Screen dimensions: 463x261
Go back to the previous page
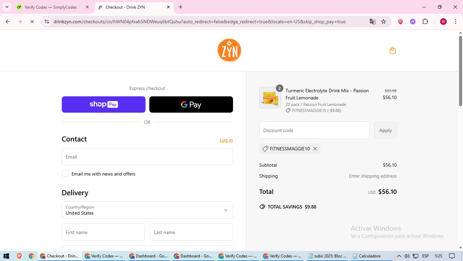coord(8,22)
